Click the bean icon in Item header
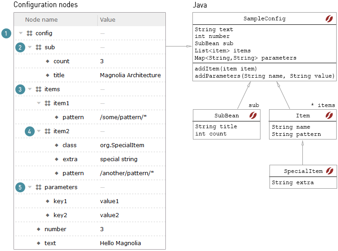The image size is (338, 251). click(329, 116)
